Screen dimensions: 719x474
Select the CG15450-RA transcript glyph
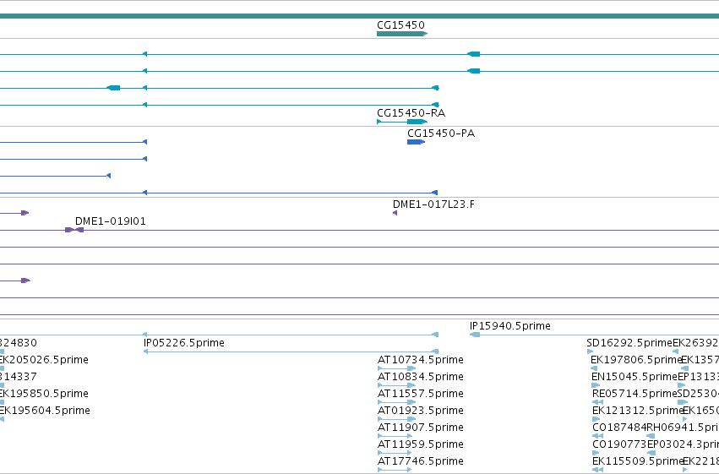tap(402, 122)
